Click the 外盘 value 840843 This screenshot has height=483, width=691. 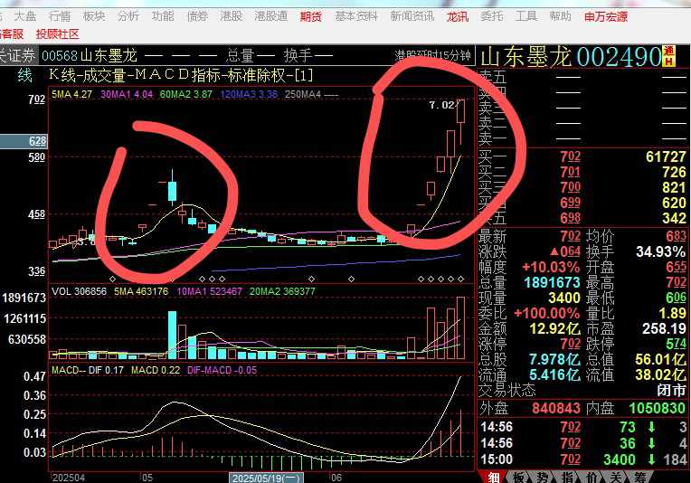click(x=555, y=408)
